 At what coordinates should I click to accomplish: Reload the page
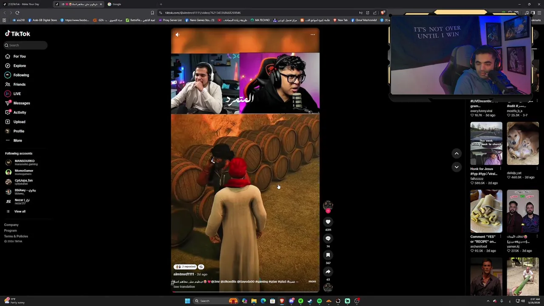tap(17, 13)
